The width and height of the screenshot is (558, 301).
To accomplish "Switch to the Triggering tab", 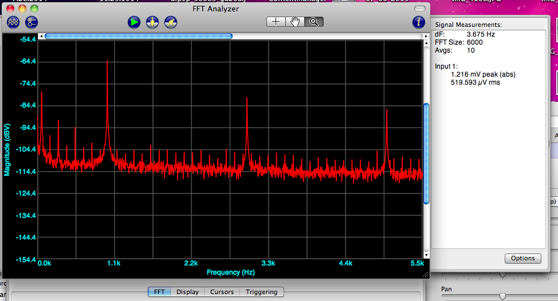I will click(262, 292).
